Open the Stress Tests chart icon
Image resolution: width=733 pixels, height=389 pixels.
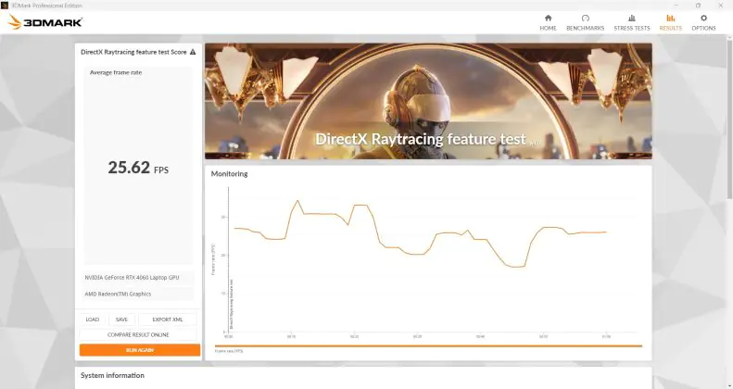pyautogui.click(x=632, y=18)
